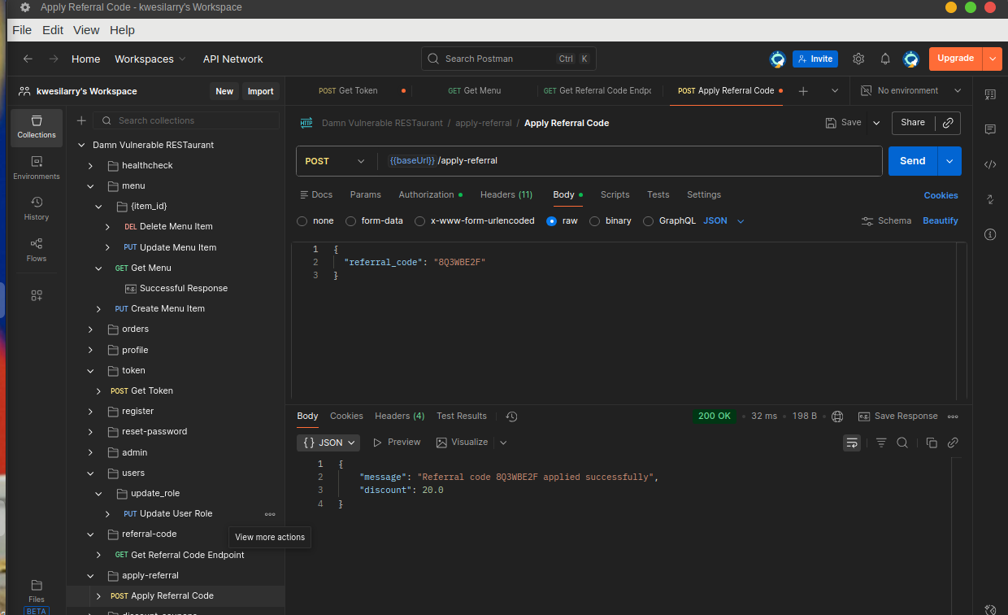Toggle line wrapping in the response viewer
The image size is (1008, 615).
coord(851,442)
